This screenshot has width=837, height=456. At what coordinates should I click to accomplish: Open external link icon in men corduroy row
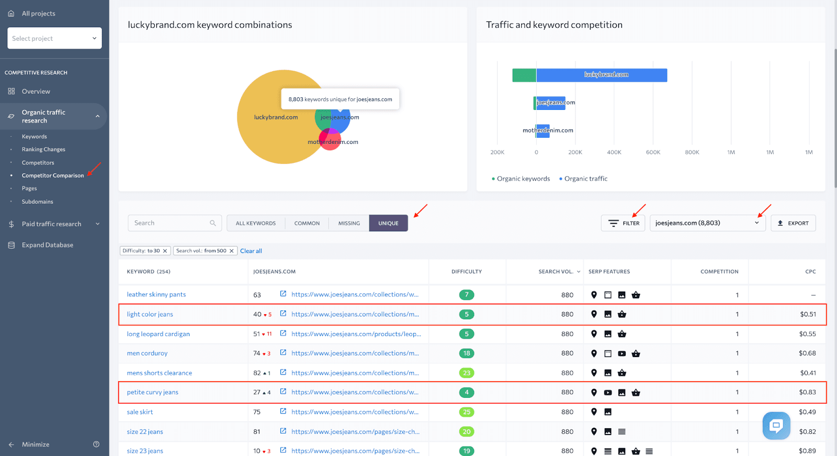pyautogui.click(x=283, y=353)
